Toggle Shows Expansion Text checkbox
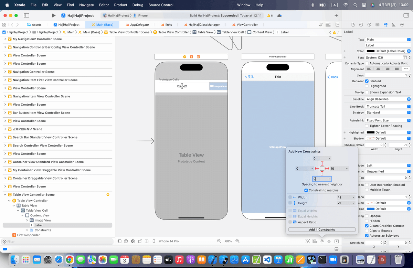This screenshot has width=413, height=268. (367, 92)
